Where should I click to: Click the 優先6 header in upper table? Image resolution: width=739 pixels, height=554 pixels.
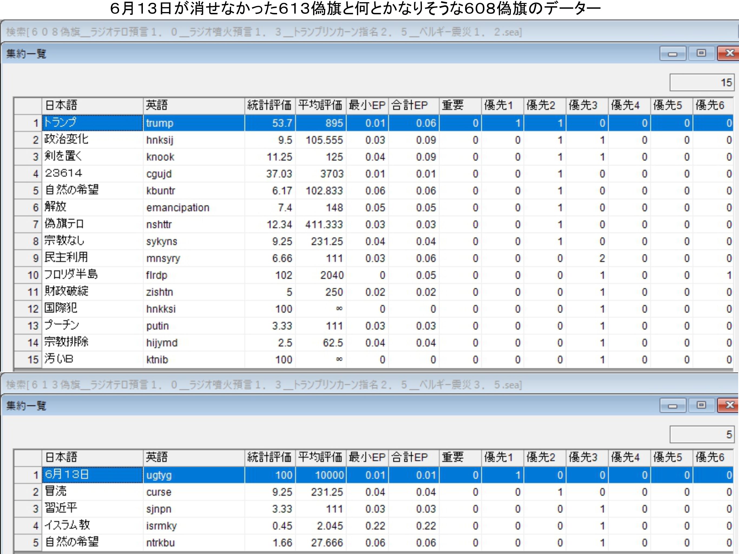coord(714,105)
